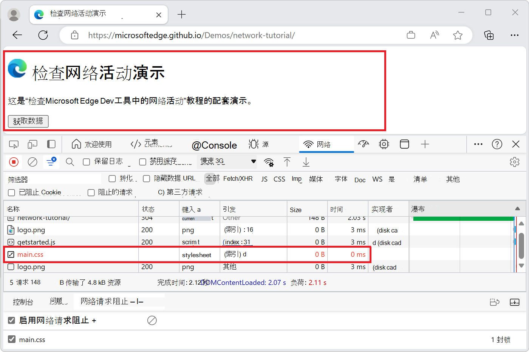Select the 控制台 drawer tab
The image size is (529, 352).
[x=23, y=301]
